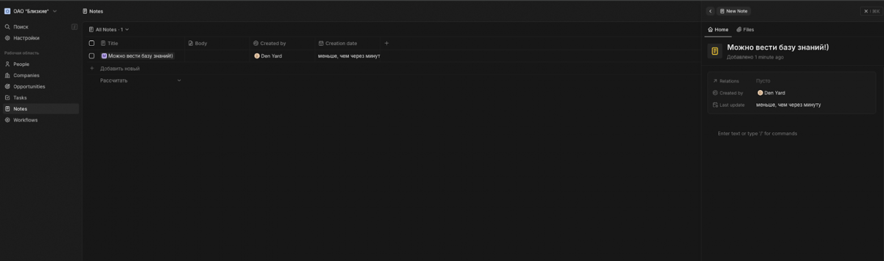Image resolution: width=884 pixels, height=261 pixels.
Task: Click Добавить новый to add a record
Action: click(x=120, y=69)
